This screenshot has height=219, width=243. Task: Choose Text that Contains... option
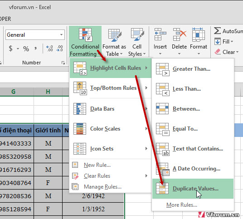point(193,149)
